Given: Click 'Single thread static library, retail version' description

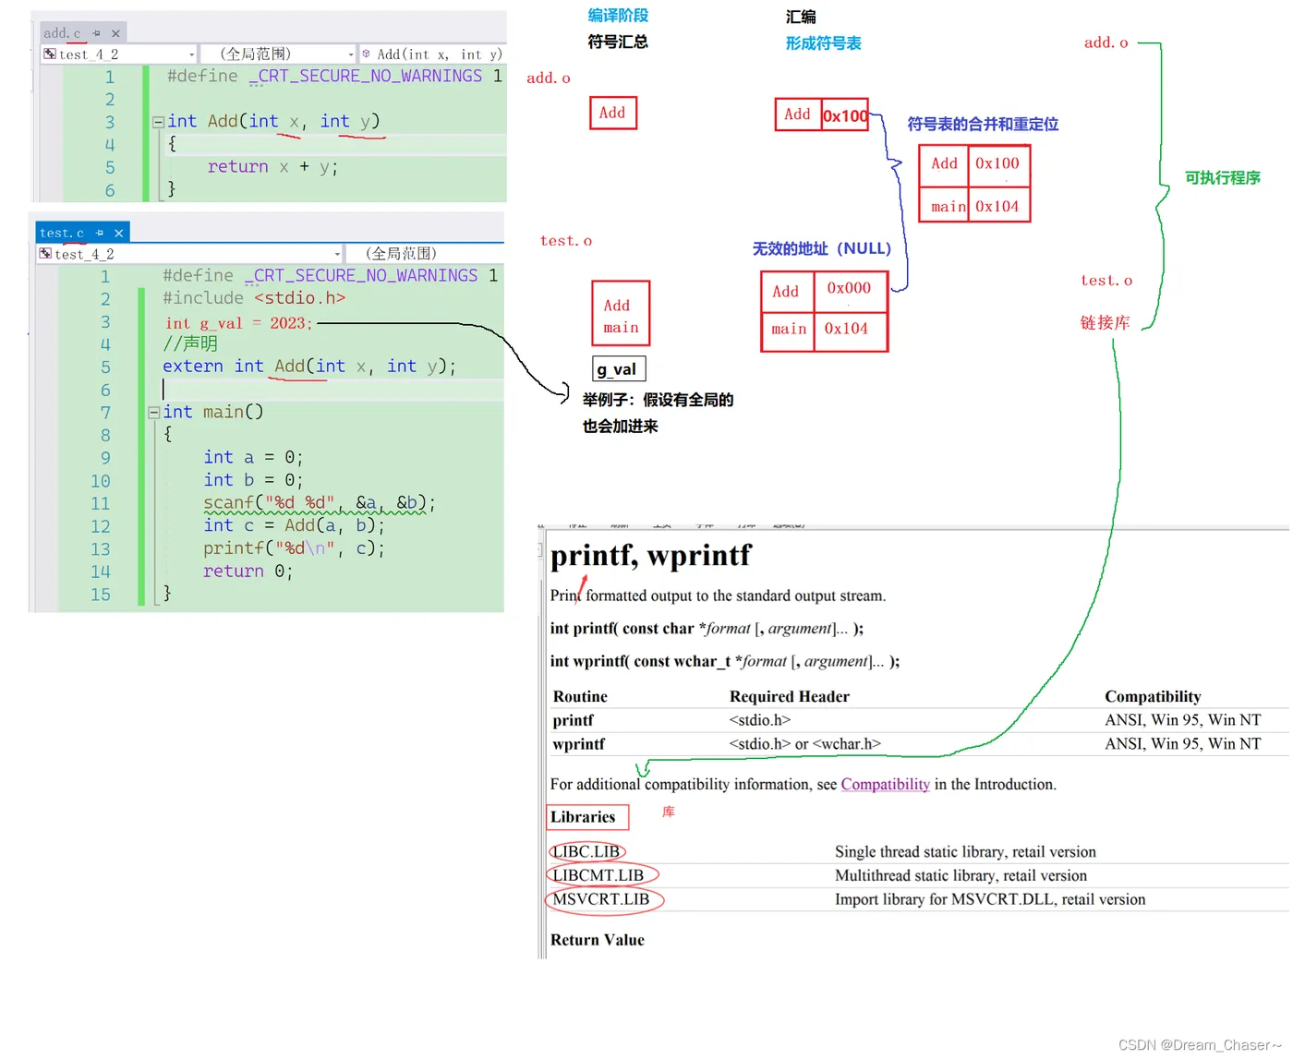Looking at the screenshot, I should pyautogui.click(x=965, y=852).
